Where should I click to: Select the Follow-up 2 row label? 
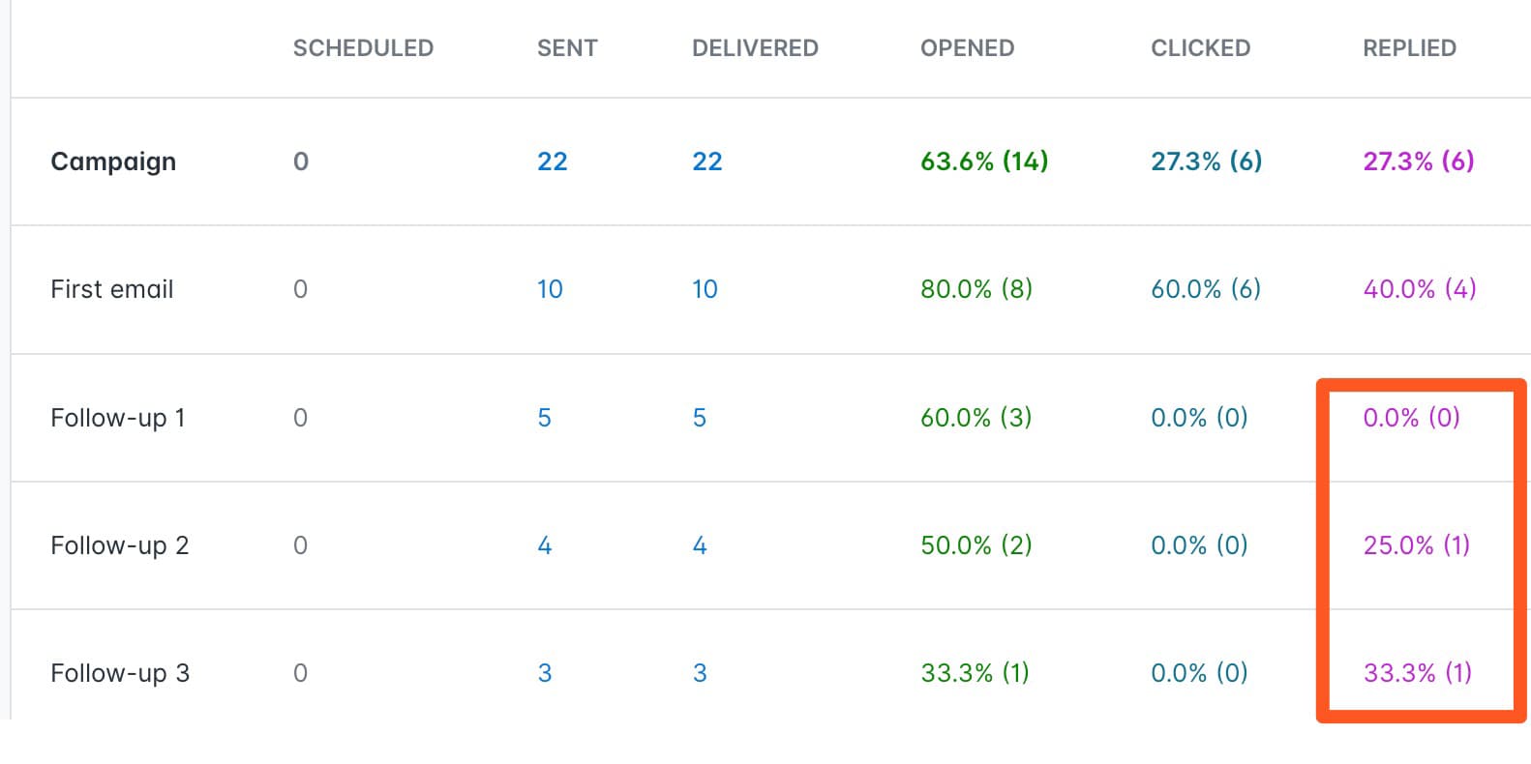pyautogui.click(x=119, y=545)
